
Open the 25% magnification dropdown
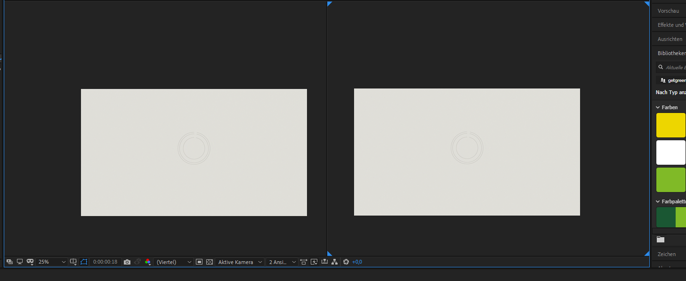pos(52,262)
